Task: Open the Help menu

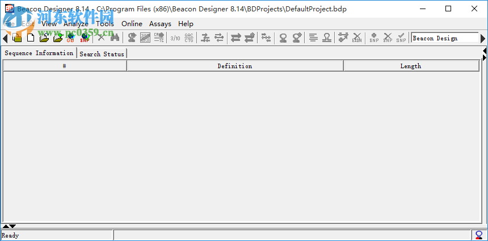Action: pyautogui.click(x=186, y=24)
